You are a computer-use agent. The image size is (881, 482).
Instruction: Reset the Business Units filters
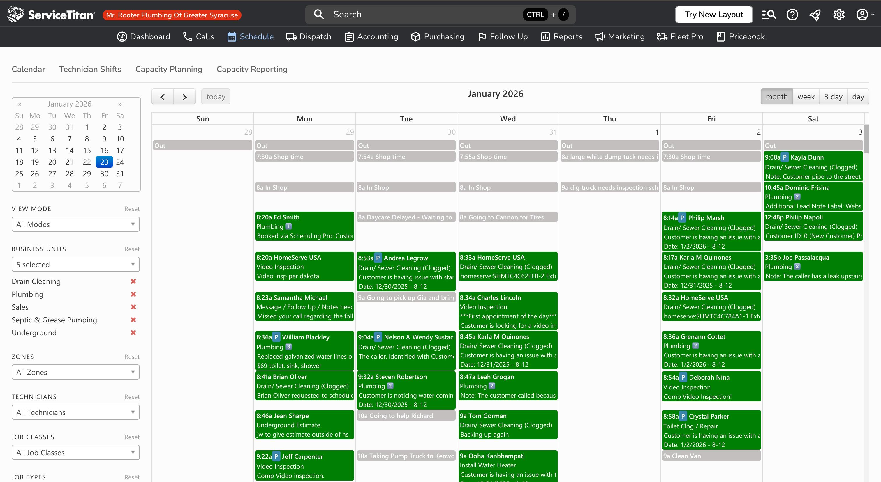132,249
